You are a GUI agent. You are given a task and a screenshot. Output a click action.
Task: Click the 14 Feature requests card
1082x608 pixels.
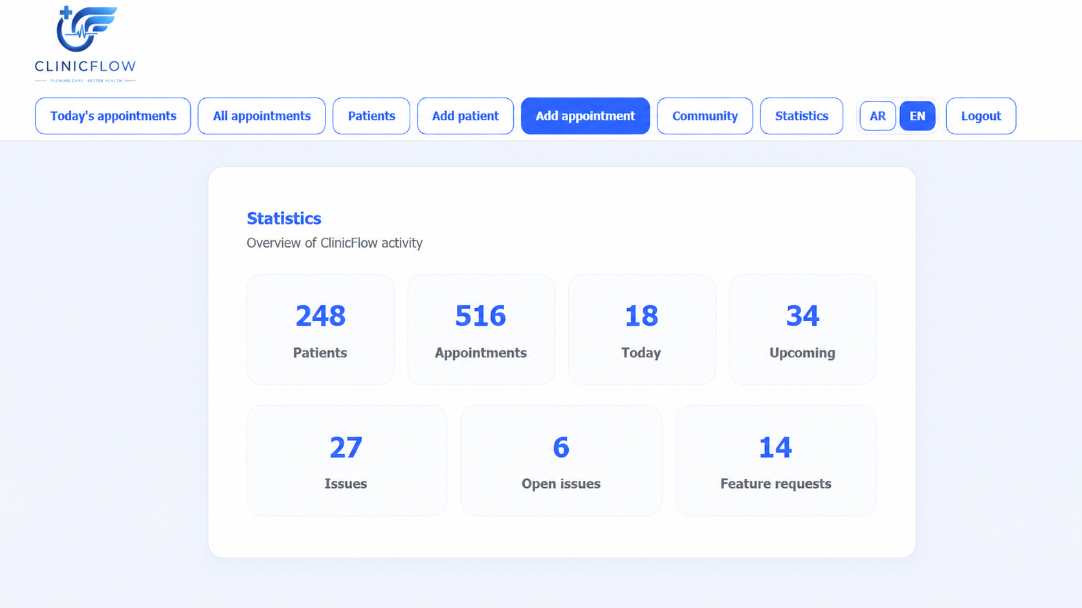pos(776,461)
